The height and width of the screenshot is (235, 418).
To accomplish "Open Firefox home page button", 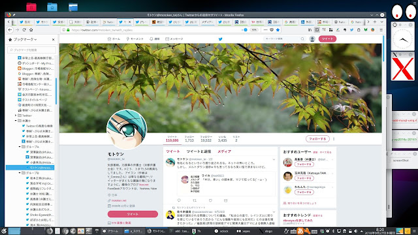I will tap(31, 30).
